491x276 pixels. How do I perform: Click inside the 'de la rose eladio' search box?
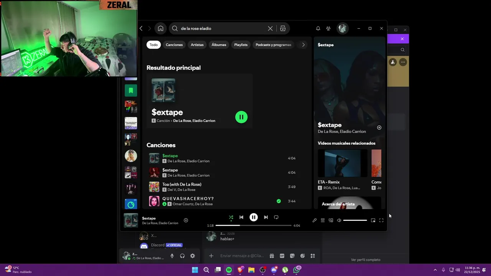click(222, 28)
